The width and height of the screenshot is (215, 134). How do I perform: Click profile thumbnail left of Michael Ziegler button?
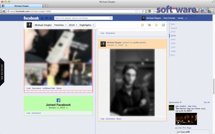point(29,25)
